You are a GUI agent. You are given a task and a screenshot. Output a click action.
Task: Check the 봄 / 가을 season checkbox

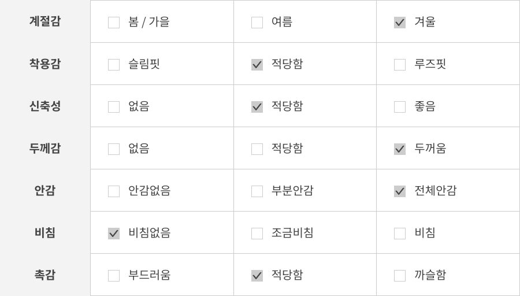pos(114,23)
